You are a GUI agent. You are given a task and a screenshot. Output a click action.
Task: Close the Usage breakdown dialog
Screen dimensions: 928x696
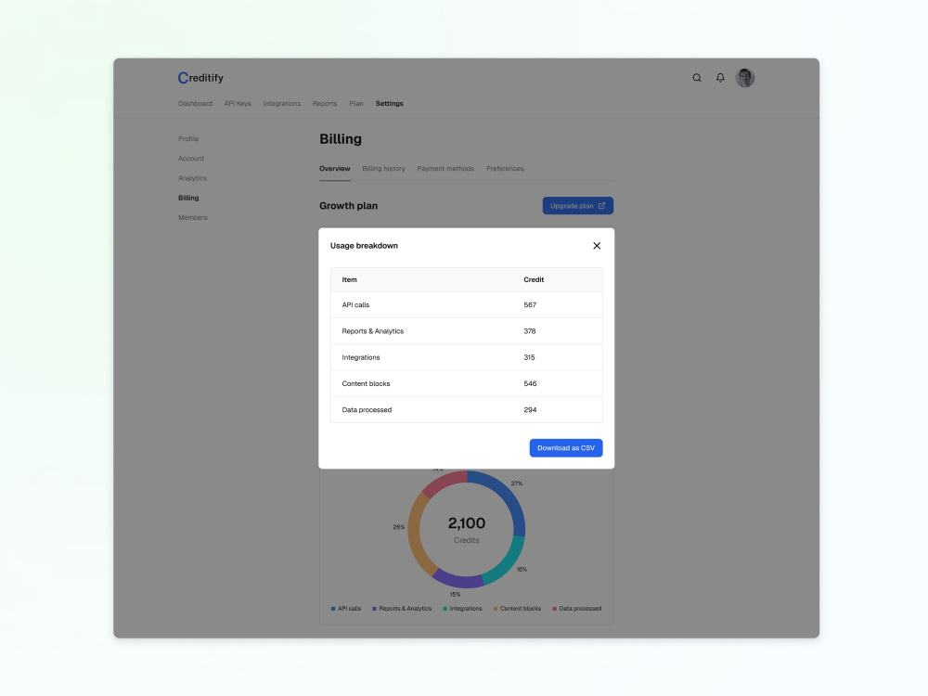[x=597, y=246]
